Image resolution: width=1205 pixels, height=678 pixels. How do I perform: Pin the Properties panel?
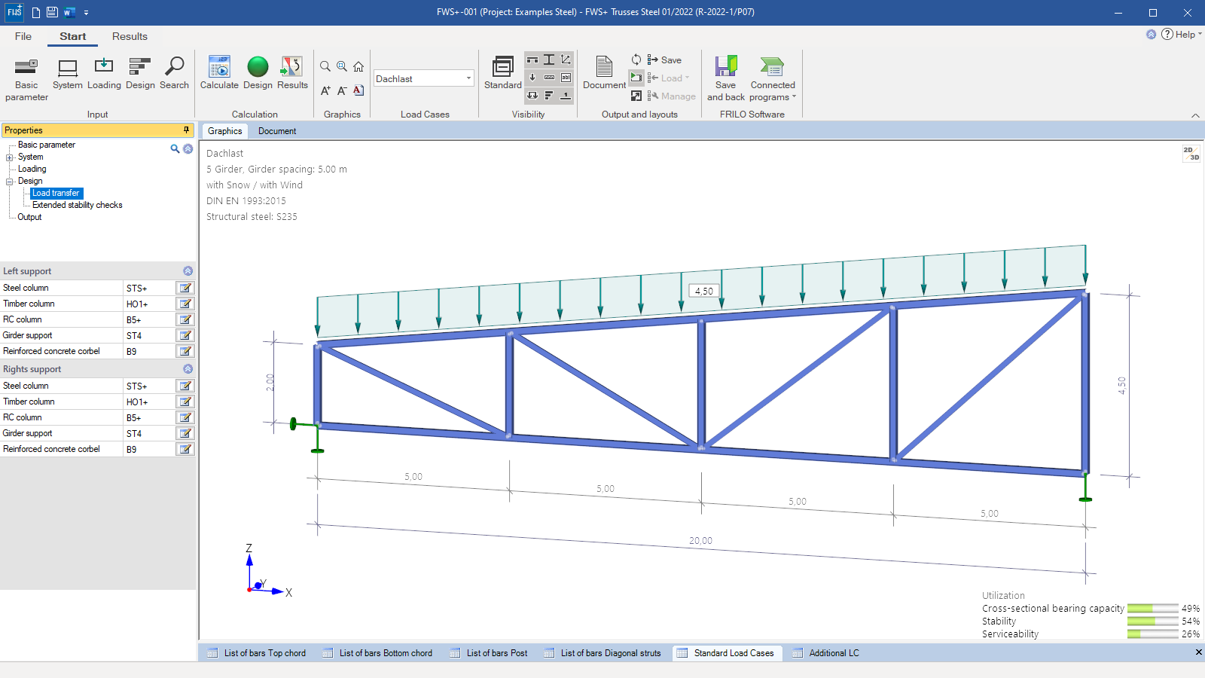point(186,130)
